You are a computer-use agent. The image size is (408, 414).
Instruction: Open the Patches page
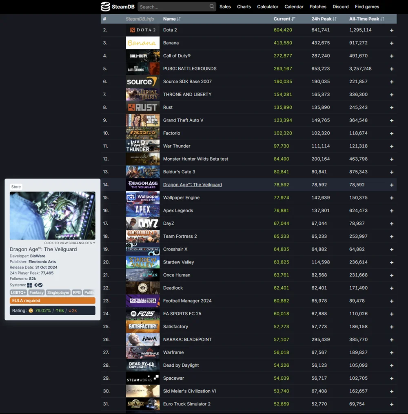coord(318,7)
